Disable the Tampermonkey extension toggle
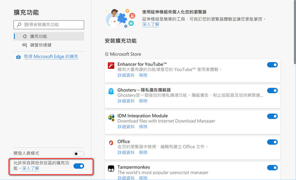 coord(273,168)
